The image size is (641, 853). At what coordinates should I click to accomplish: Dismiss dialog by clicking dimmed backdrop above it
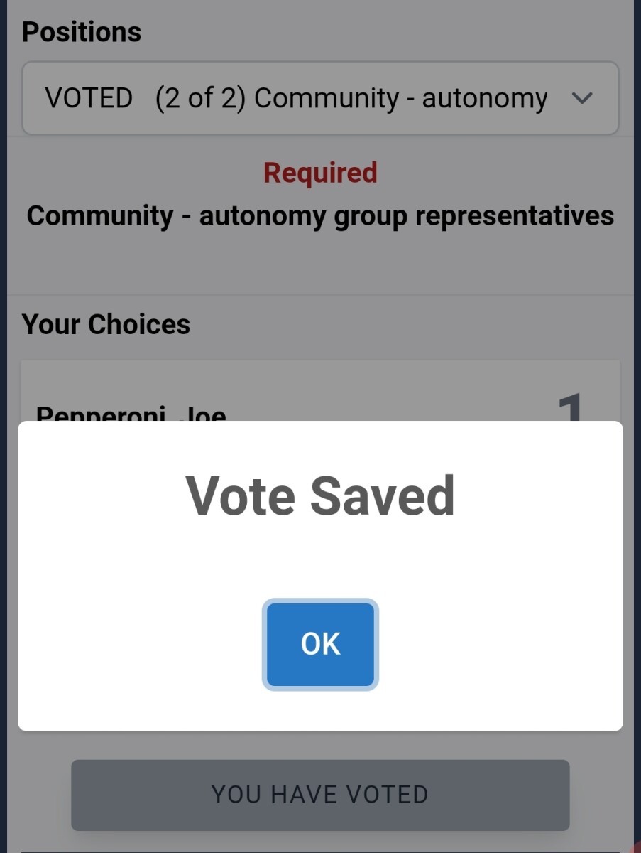point(320,270)
